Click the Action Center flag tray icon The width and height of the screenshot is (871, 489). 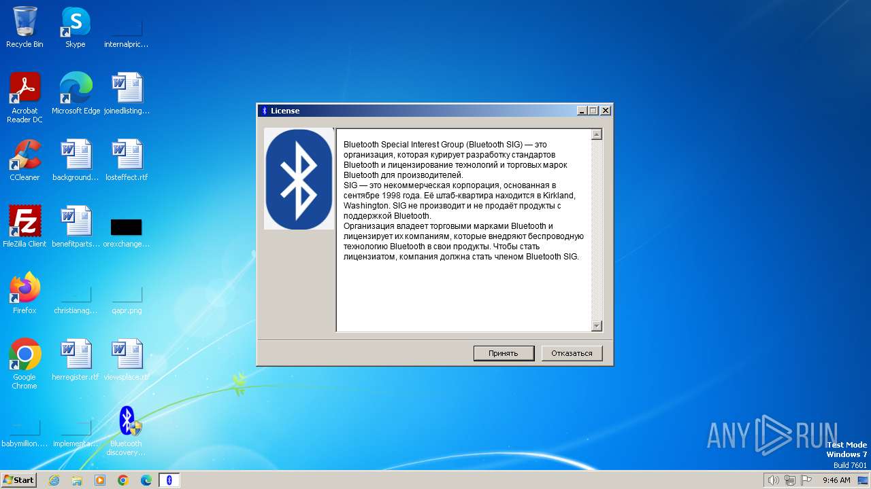coord(806,480)
